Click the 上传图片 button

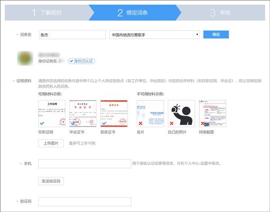(x=51, y=143)
